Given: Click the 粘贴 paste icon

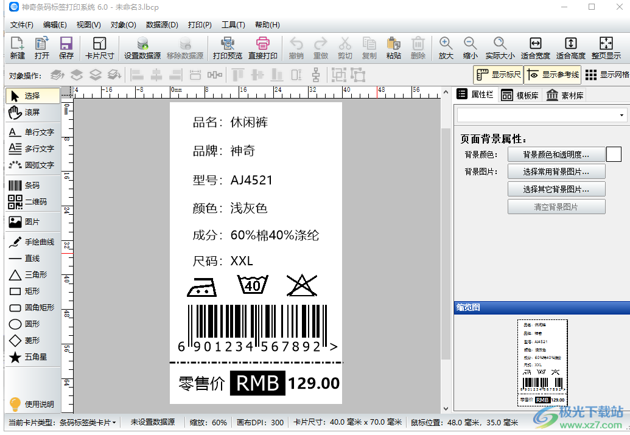Looking at the screenshot, I should pyautogui.click(x=393, y=48).
